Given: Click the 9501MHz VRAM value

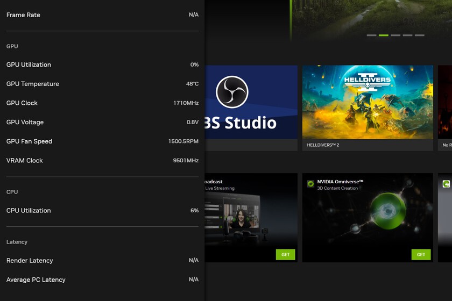Looking at the screenshot, I should [186, 160].
